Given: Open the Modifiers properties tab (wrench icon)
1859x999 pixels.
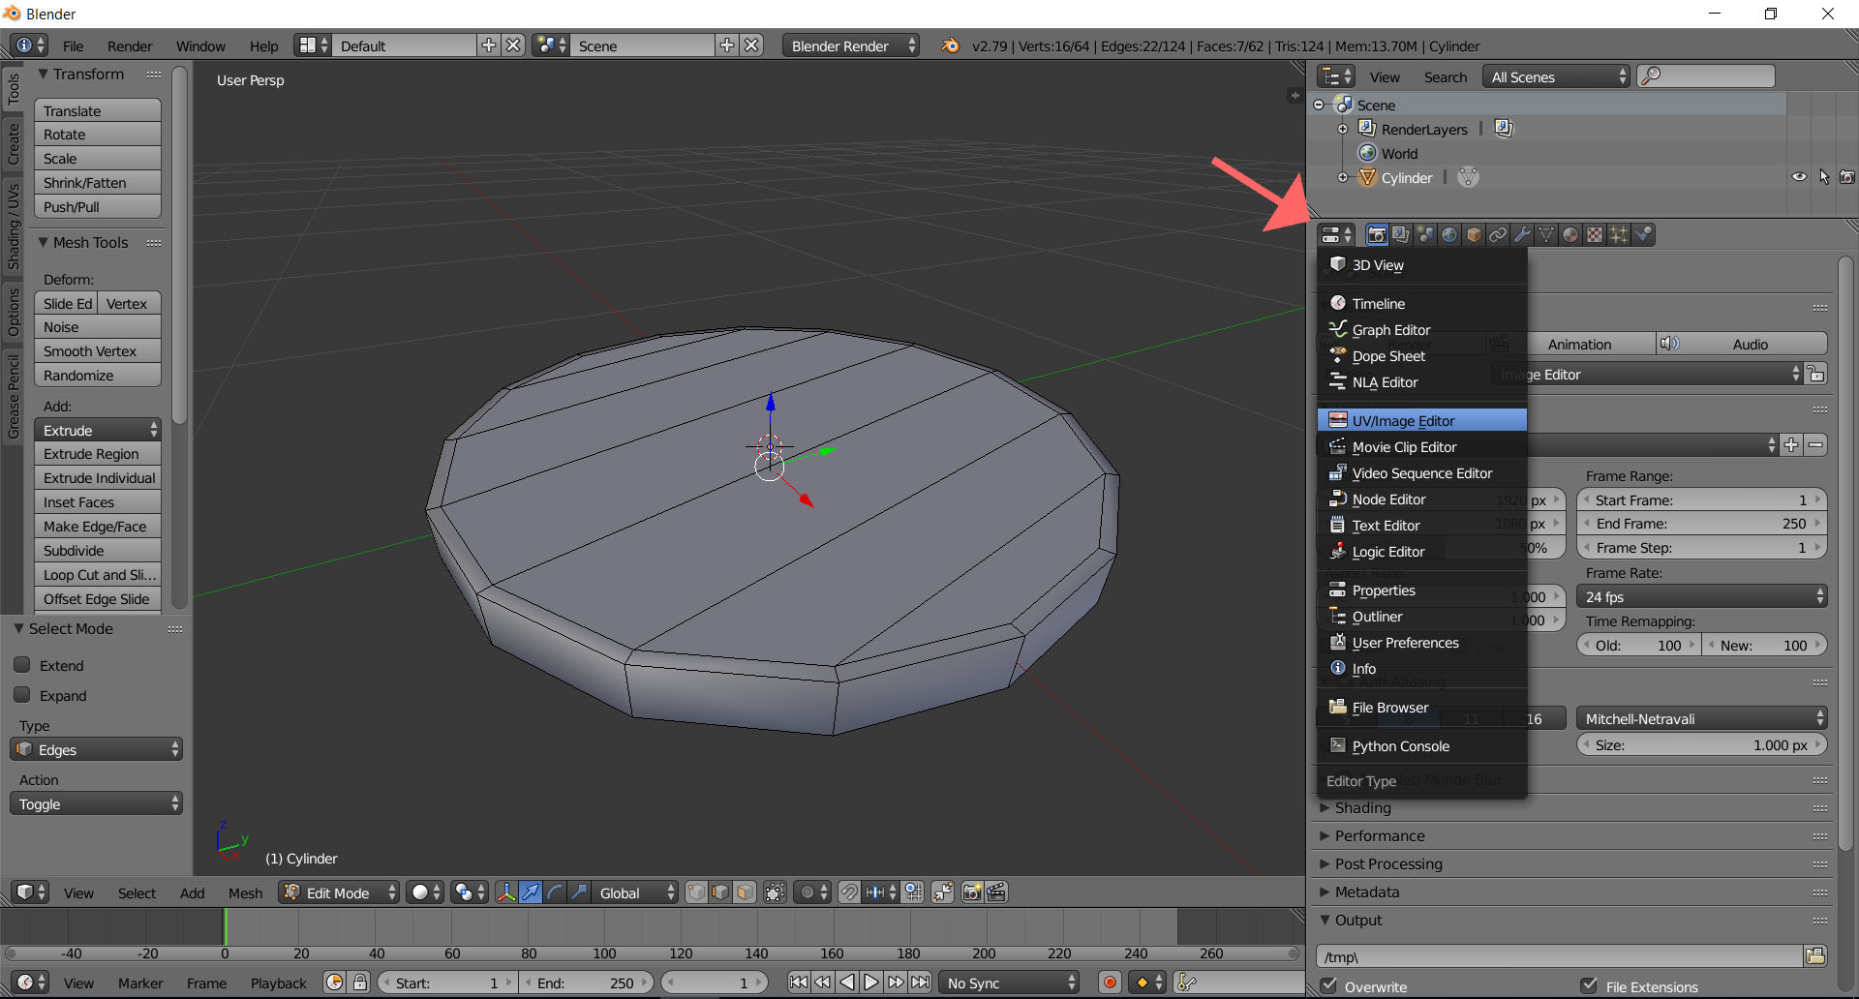Looking at the screenshot, I should [x=1522, y=235].
